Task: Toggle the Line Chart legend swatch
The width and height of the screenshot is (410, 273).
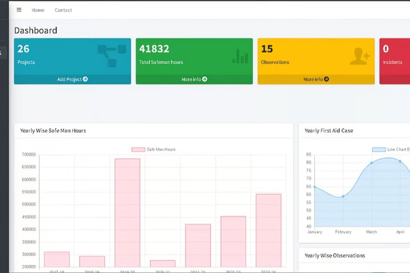Action: click(379, 149)
